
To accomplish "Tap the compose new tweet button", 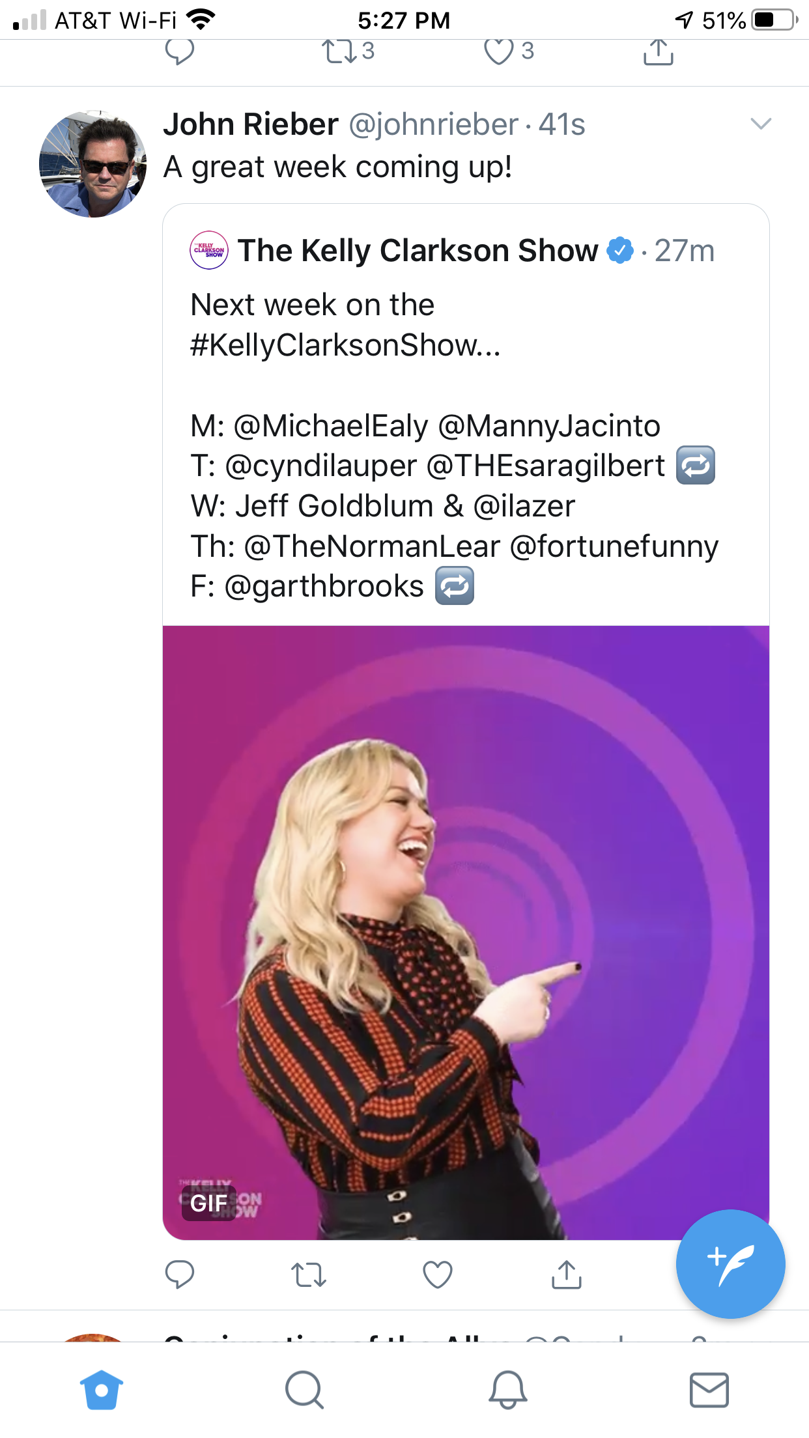I will [730, 1263].
